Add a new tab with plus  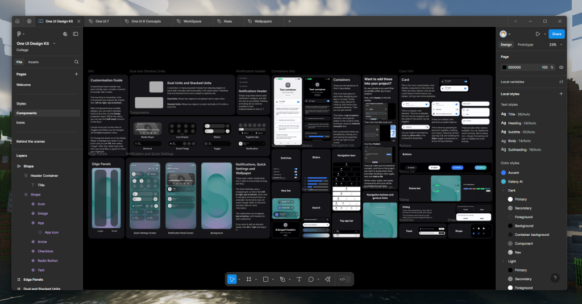(x=289, y=21)
